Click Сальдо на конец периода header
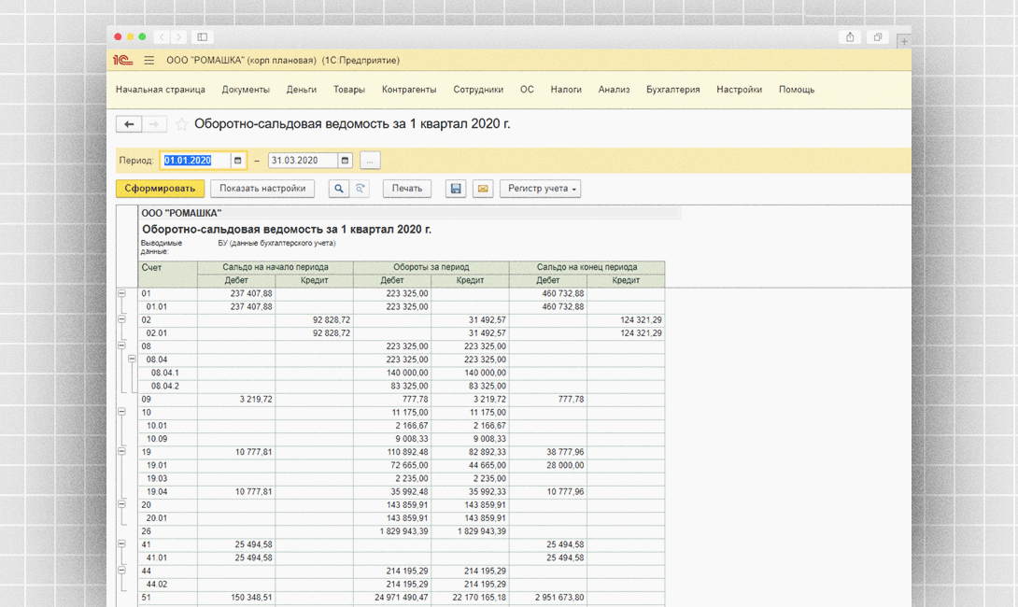Screen dimensions: 1018x607 coord(587,267)
